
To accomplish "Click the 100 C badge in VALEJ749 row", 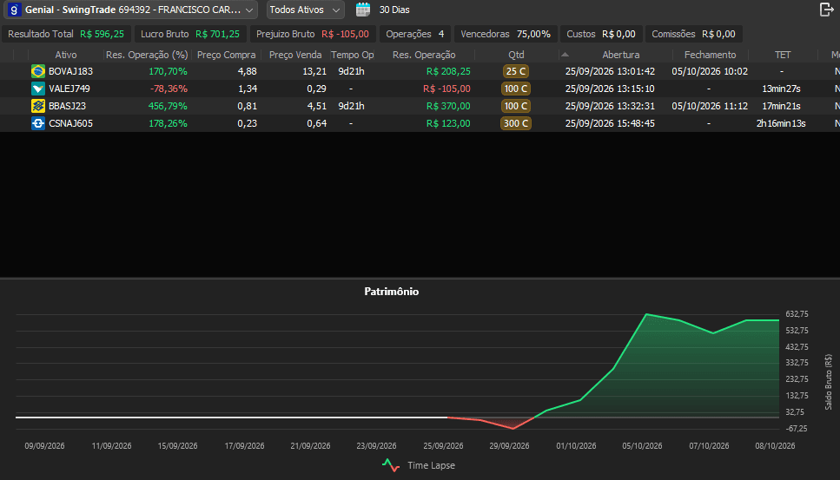I will click(x=516, y=89).
